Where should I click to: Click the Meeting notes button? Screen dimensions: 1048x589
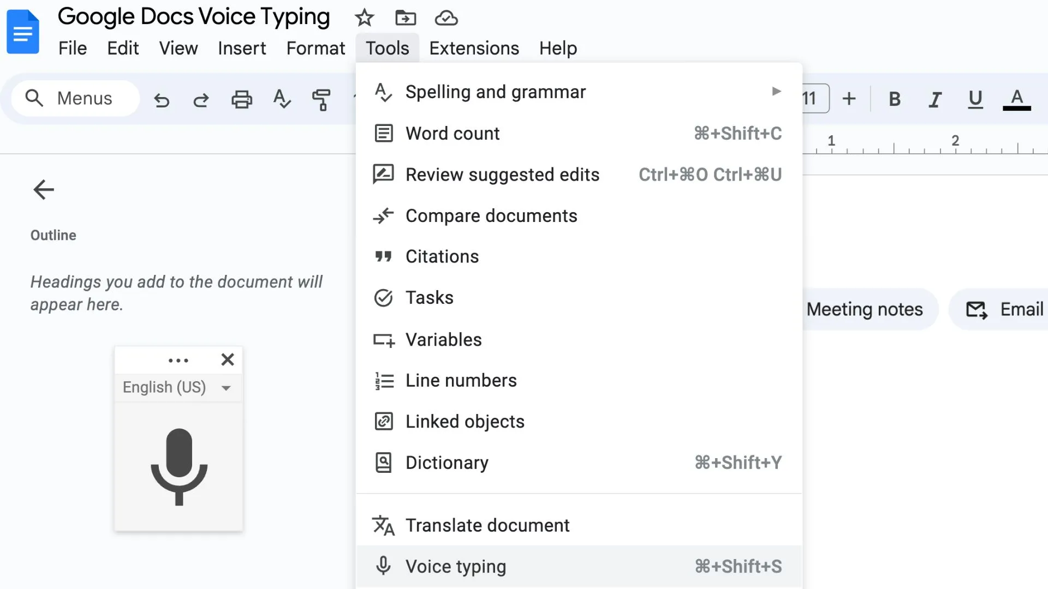click(865, 309)
